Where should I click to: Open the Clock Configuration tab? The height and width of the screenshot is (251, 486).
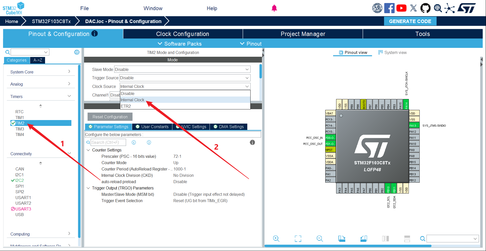183,34
